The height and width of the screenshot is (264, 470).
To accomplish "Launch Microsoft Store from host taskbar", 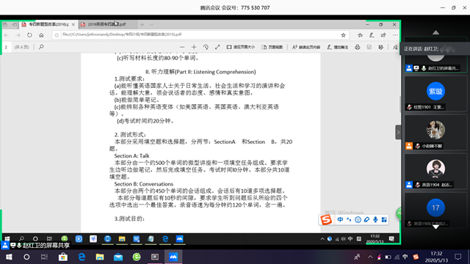I will pyautogui.click(x=63, y=257).
